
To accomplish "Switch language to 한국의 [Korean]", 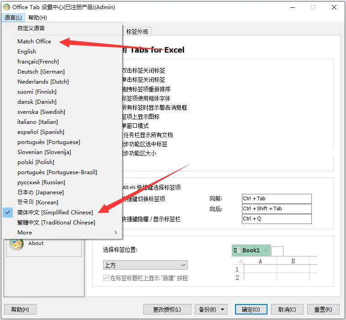I will (x=38, y=202).
